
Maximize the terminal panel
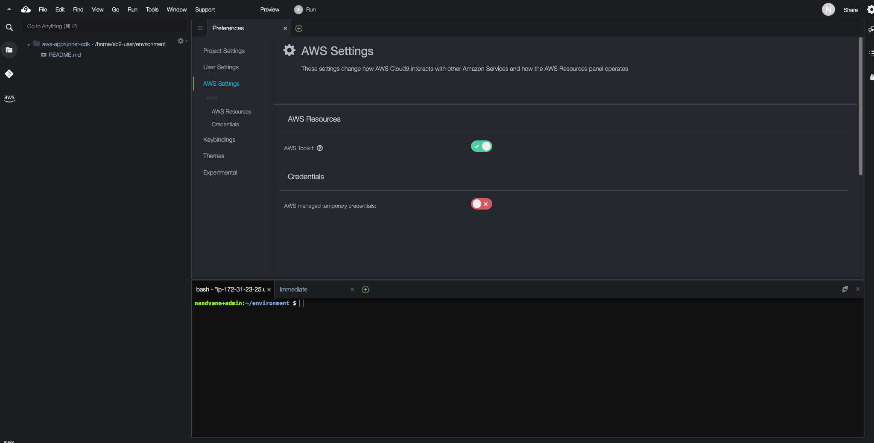pyautogui.click(x=845, y=289)
